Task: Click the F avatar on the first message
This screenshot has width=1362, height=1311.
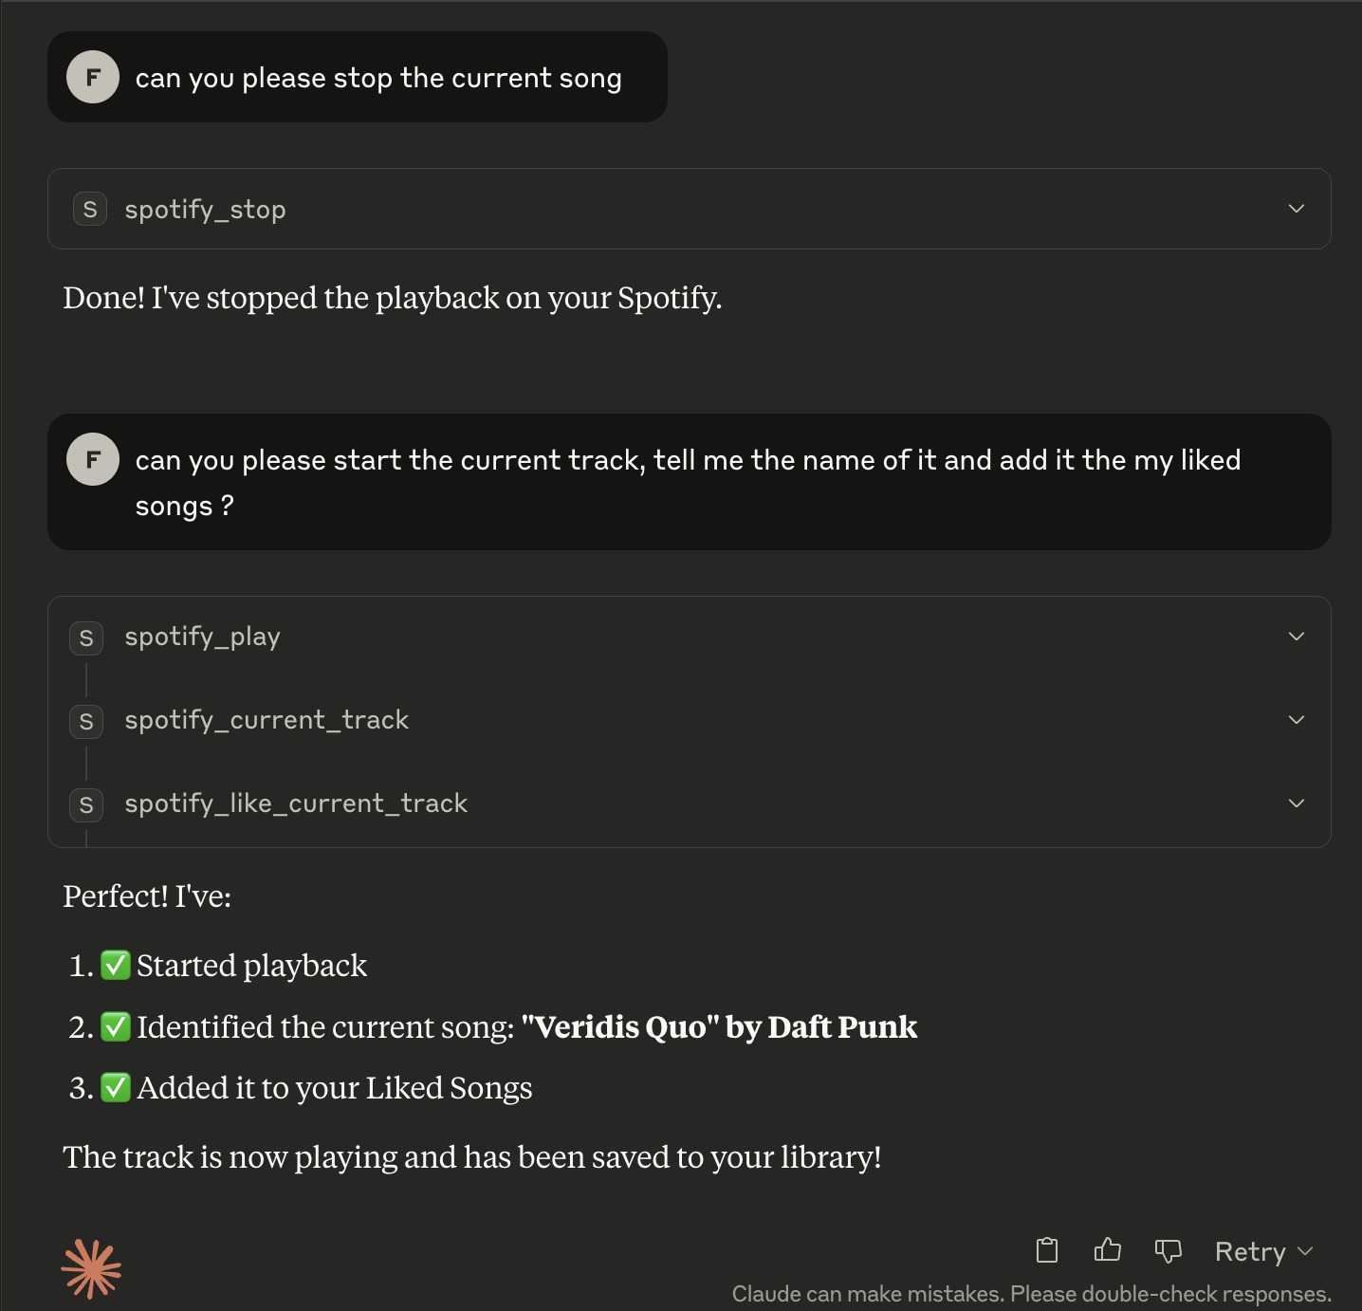Action: pos(92,77)
